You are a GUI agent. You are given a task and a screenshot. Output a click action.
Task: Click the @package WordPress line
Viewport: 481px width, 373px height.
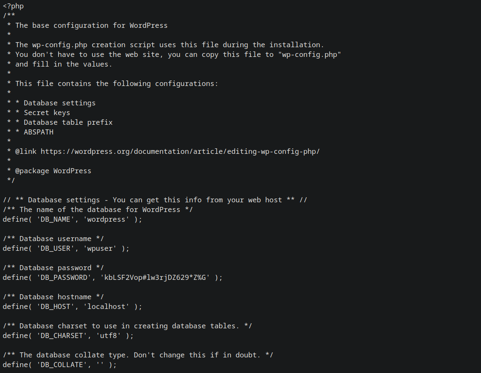[x=53, y=171]
